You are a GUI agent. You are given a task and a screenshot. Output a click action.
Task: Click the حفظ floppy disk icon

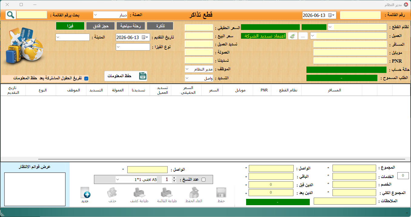click(x=221, y=193)
